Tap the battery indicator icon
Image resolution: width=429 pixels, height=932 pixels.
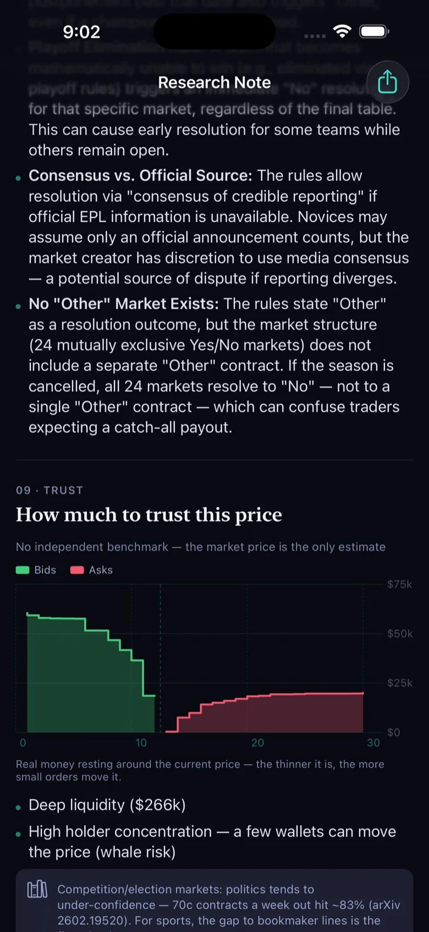[374, 31]
